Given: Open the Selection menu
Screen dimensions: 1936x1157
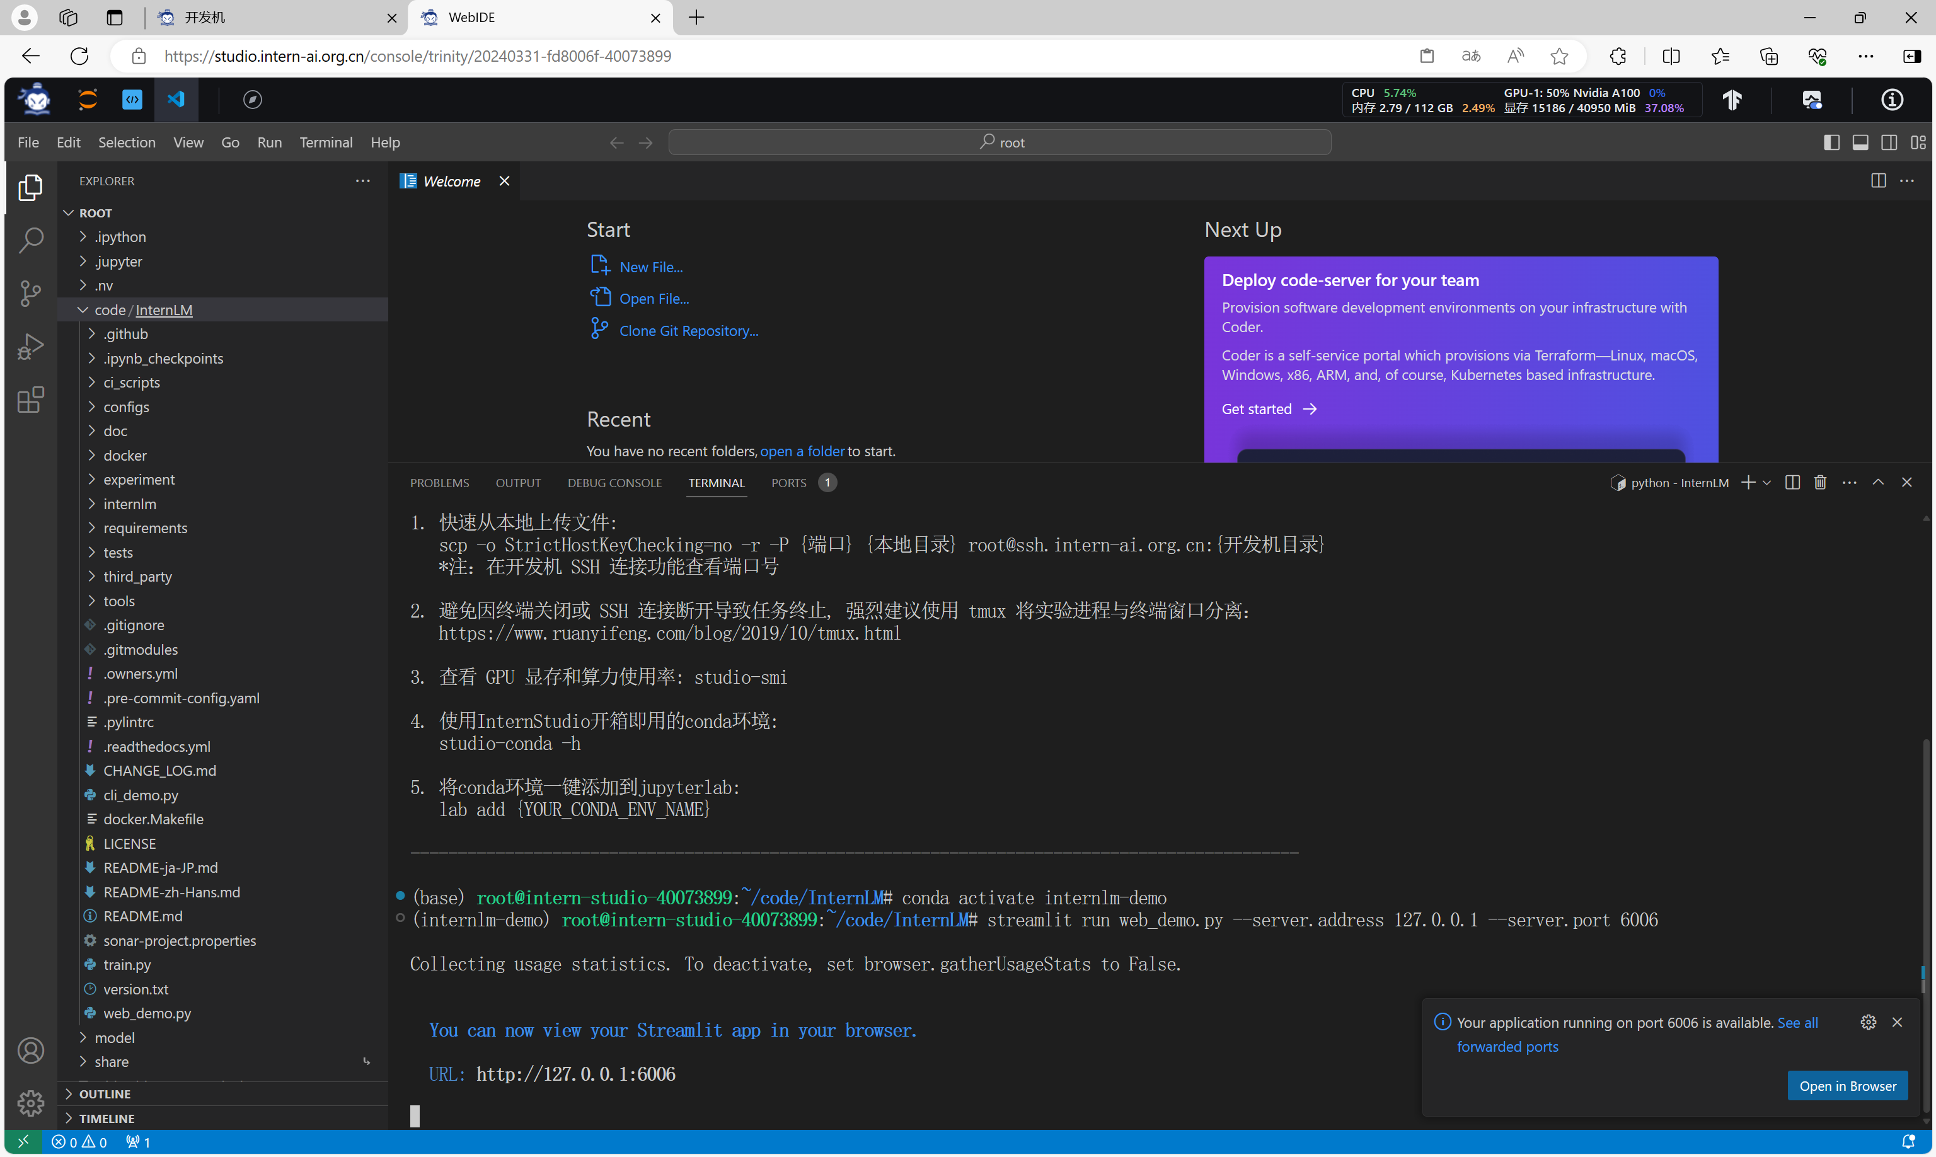Looking at the screenshot, I should (126, 142).
